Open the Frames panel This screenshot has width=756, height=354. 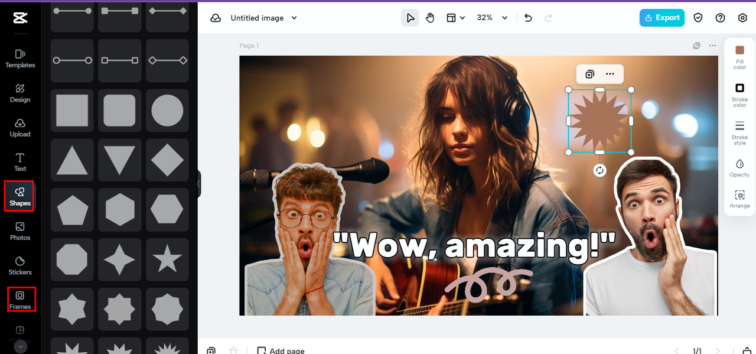pos(20,300)
